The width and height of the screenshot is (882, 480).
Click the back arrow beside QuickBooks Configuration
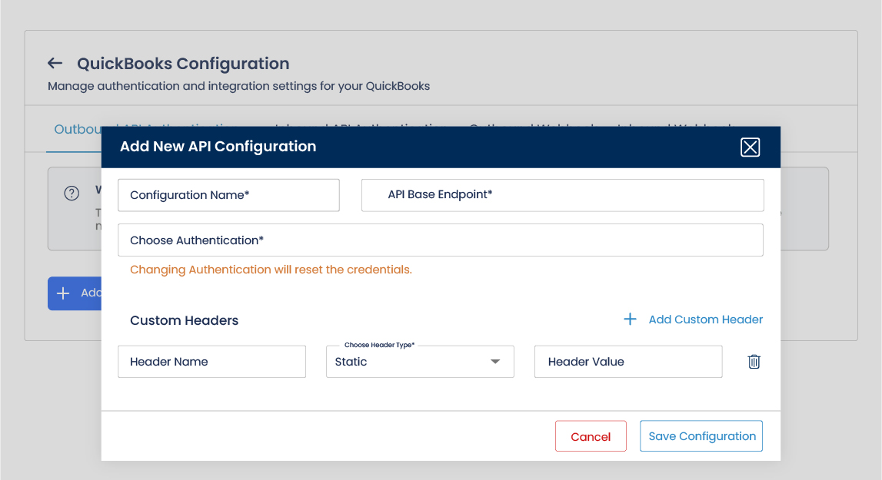[x=55, y=64]
